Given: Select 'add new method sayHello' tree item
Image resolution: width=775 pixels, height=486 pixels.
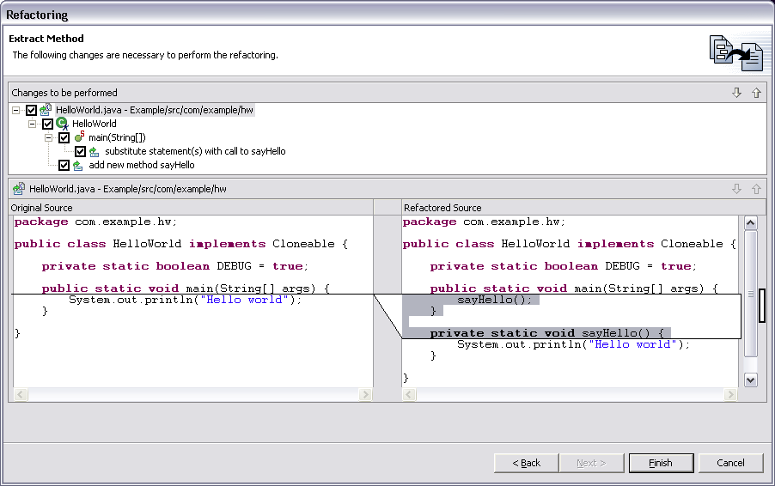Looking at the screenshot, I should pyautogui.click(x=141, y=165).
